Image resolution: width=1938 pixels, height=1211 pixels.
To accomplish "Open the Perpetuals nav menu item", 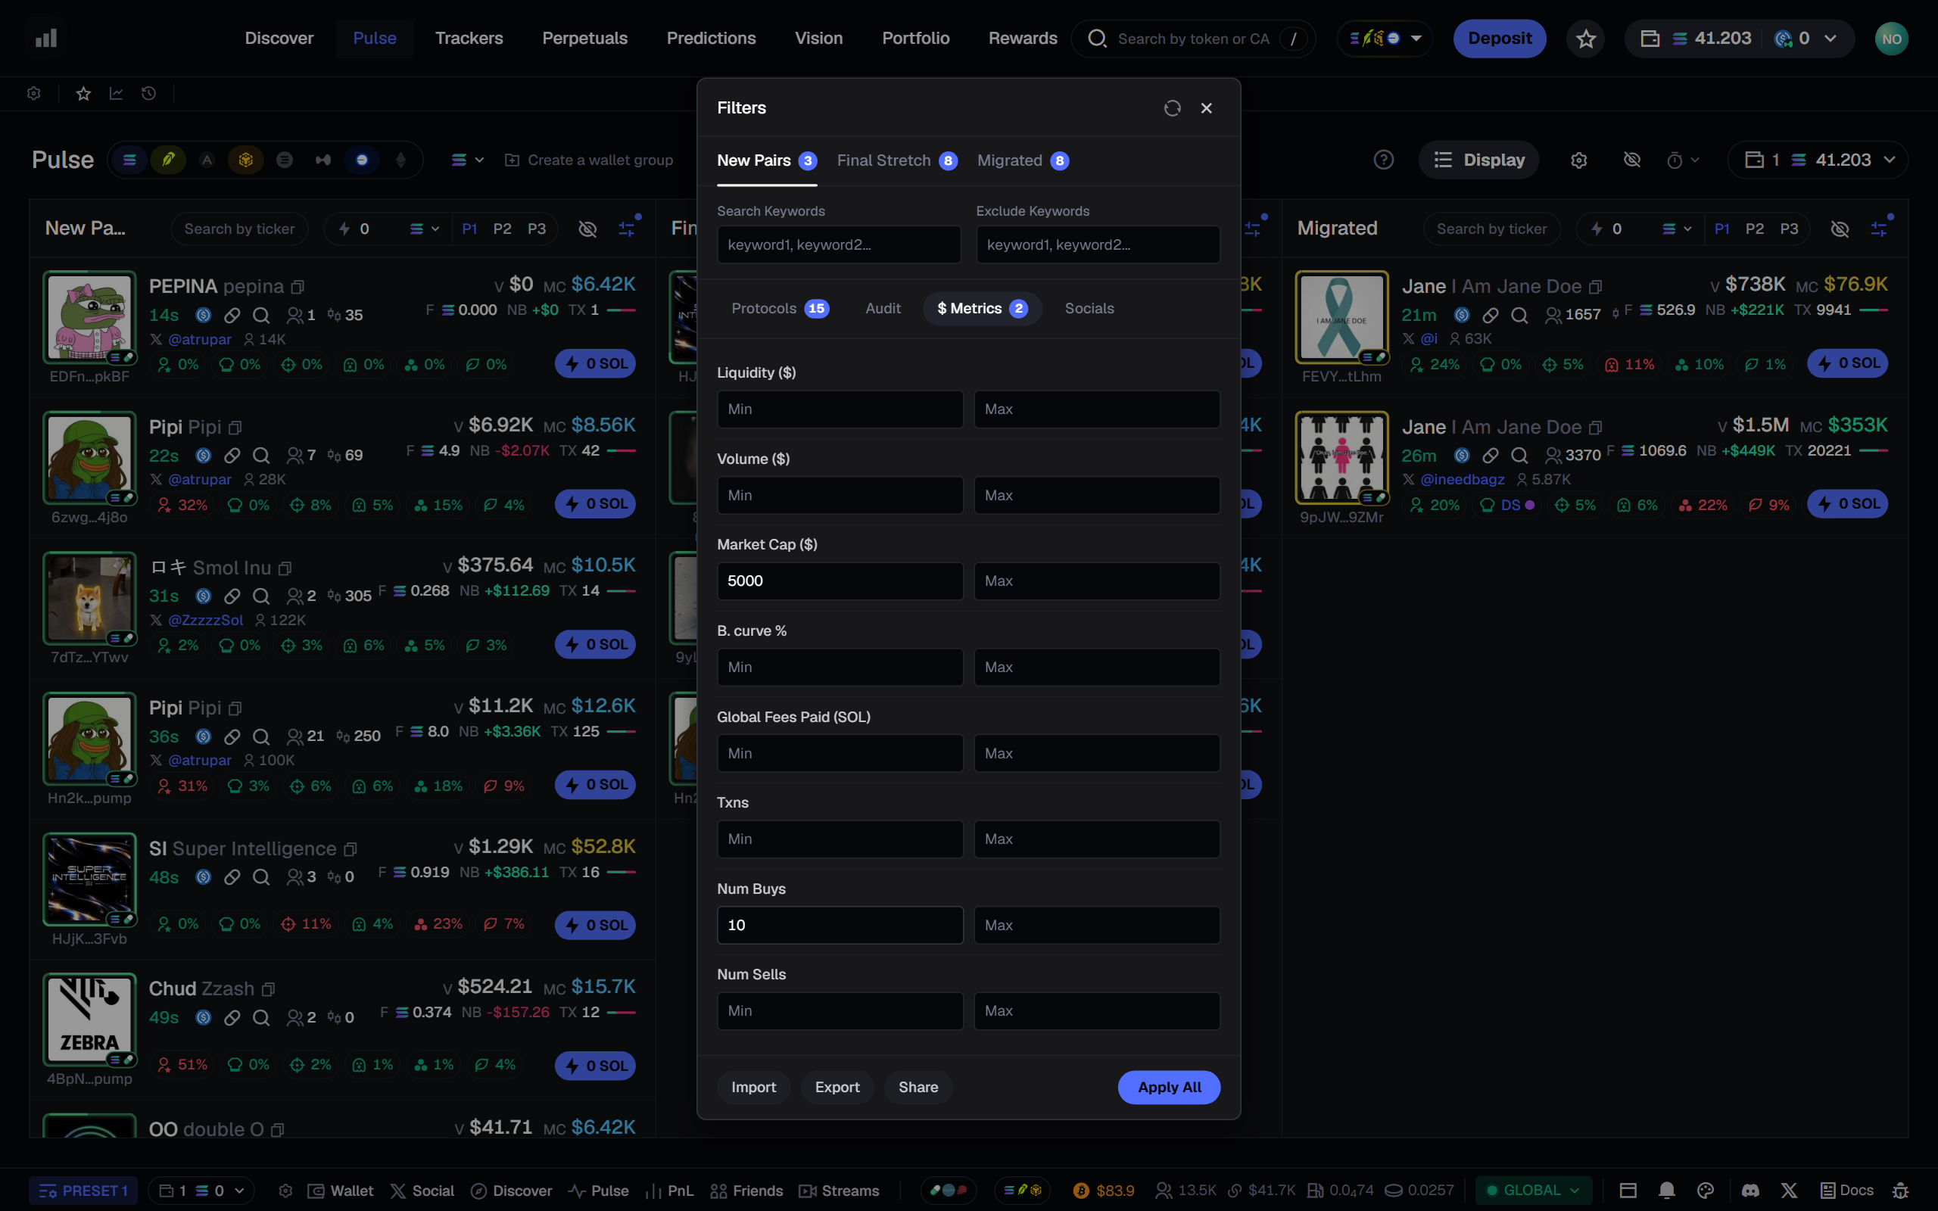I will pos(584,39).
